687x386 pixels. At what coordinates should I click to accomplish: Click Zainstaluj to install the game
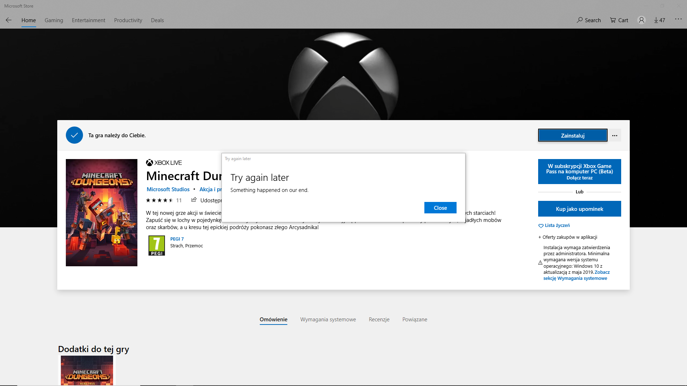tap(572, 135)
